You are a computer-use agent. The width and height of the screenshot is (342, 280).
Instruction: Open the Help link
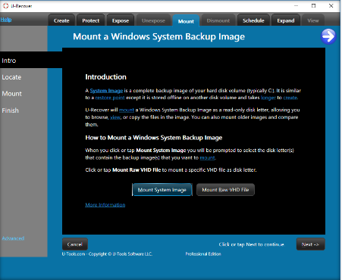tap(6, 20)
